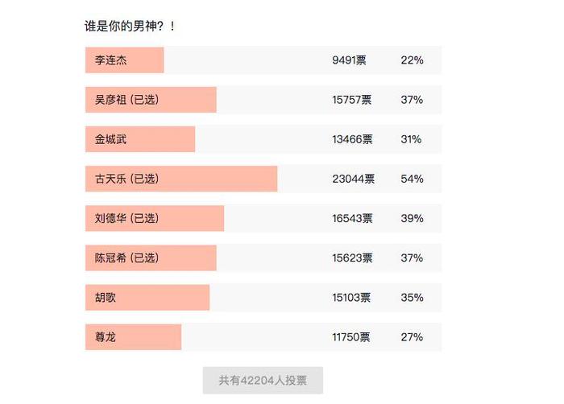Select the 吴彦祖 (已选) poll option
Viewport: 564px width, 404px height.
pos(263,100)
